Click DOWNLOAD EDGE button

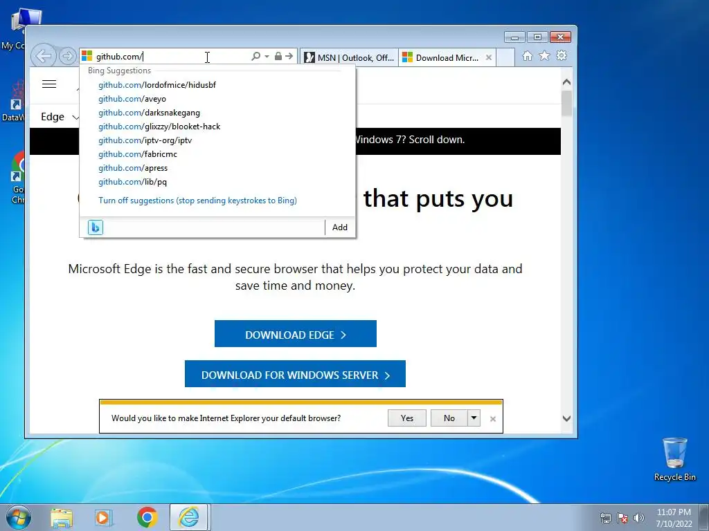click(x=295, y=334)
